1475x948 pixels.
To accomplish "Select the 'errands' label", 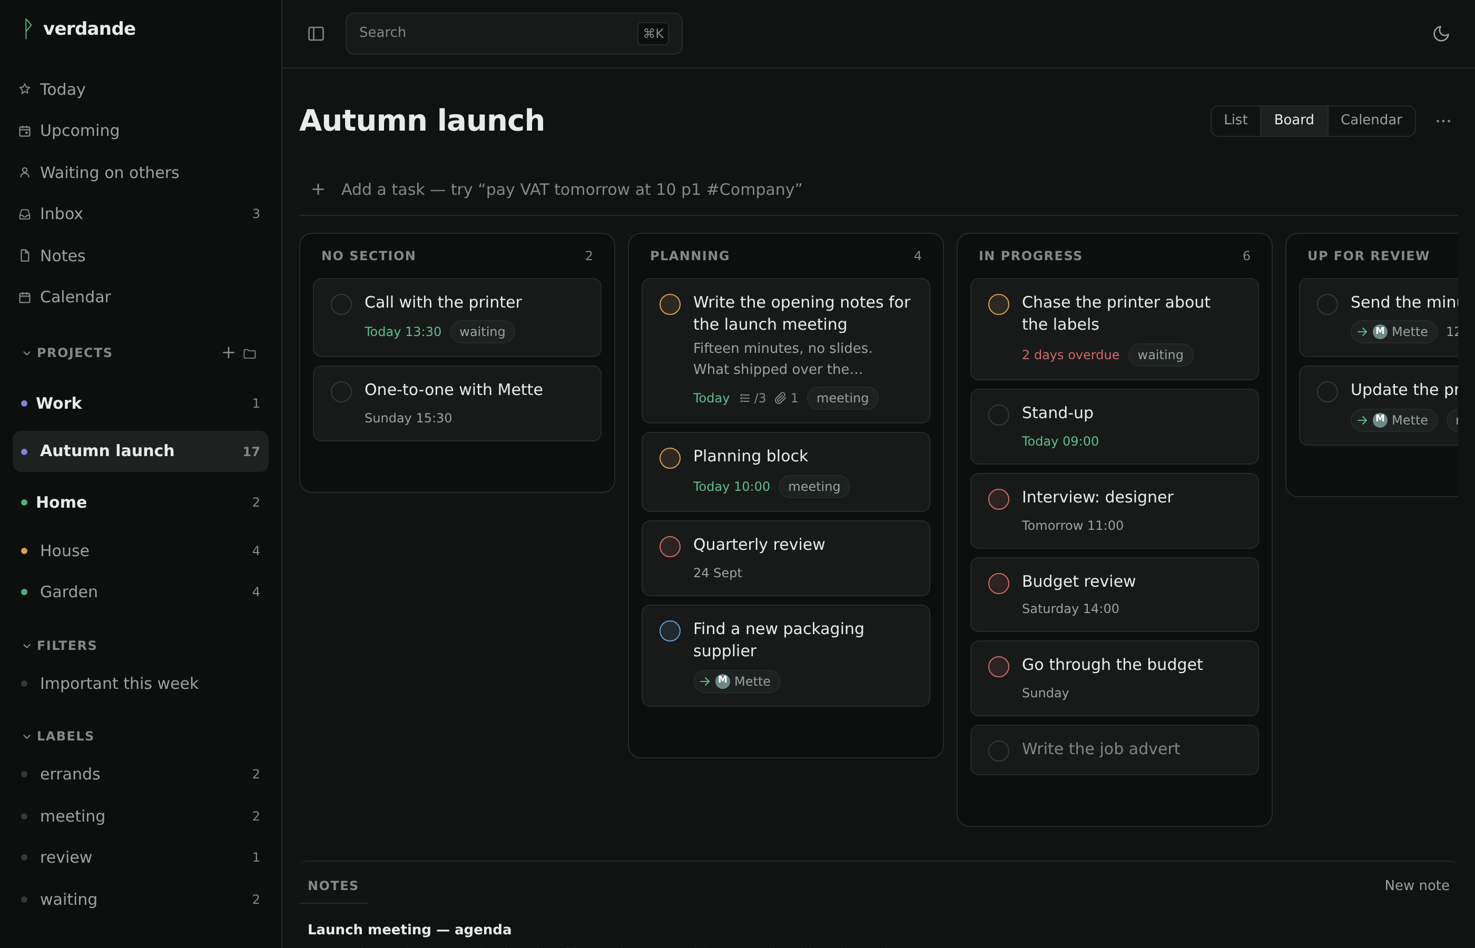I will (140, 774).
